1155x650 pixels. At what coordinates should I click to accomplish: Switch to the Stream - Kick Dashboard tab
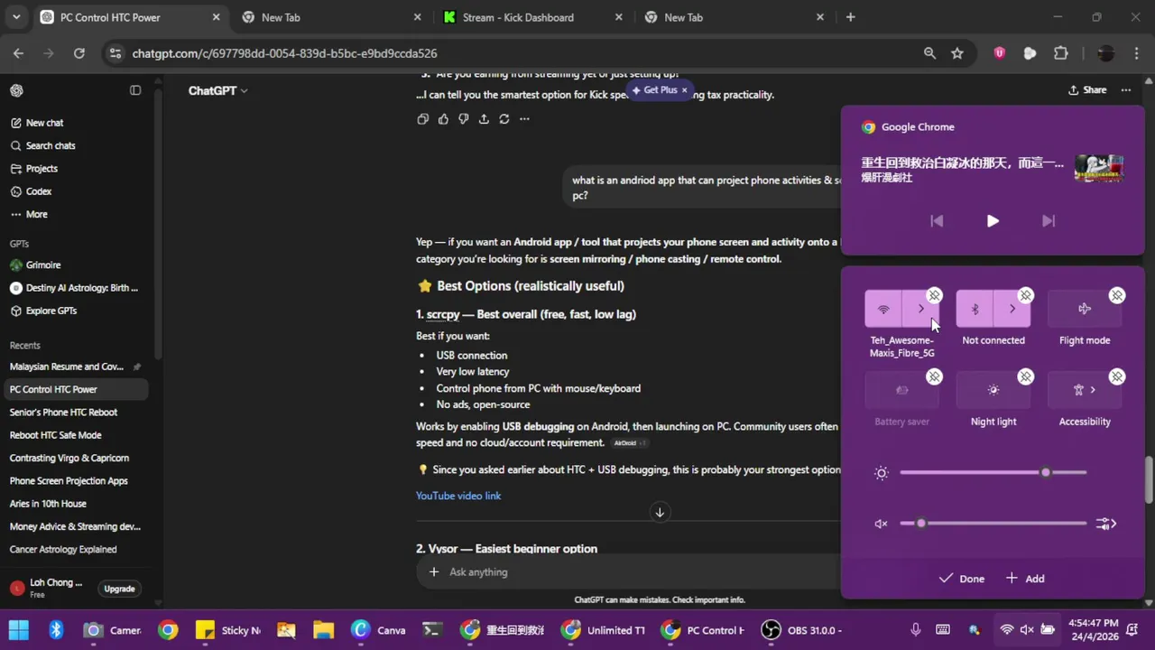tap(533, 17)
